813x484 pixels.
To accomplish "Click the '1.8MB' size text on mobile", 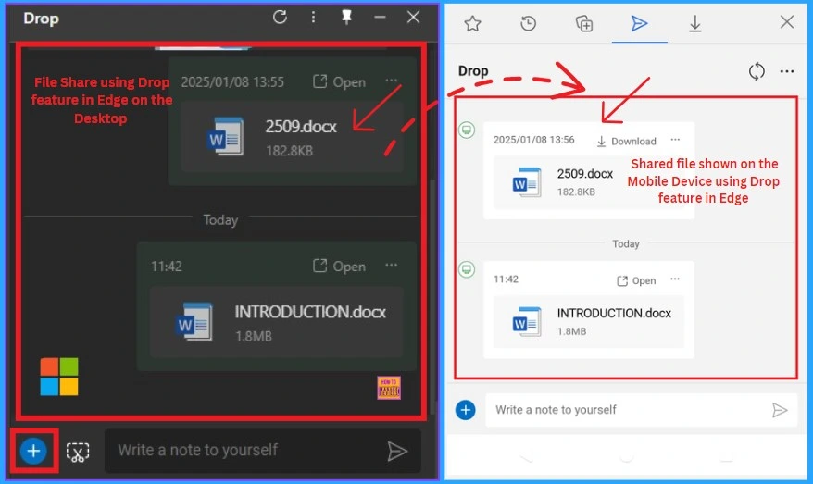I will (571, 331).
